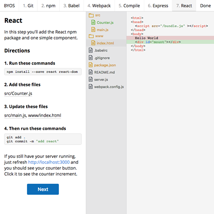Click the Counter.js green file icon

click(x=93, y=22)
